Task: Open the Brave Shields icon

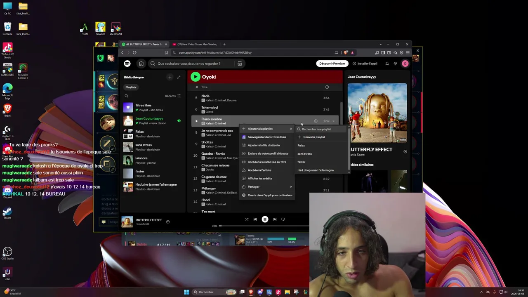Action: [346, 52]
